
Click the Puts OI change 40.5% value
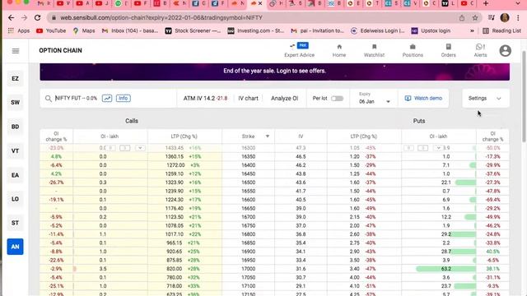pos(492,252)
